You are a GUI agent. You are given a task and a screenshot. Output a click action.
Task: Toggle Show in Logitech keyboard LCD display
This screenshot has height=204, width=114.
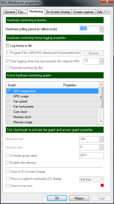click(x=8, y=179)
